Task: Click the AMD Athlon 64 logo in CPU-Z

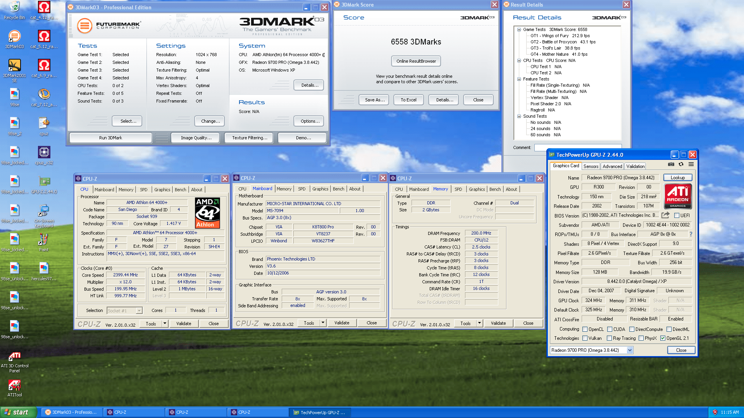Action: (x=207, y=212)
